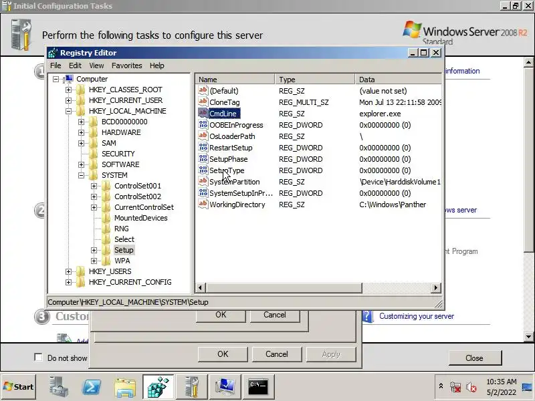Expand the BCD00000000 key
Image resolution: width=535 pixels, height=401 pixels.
81,122
